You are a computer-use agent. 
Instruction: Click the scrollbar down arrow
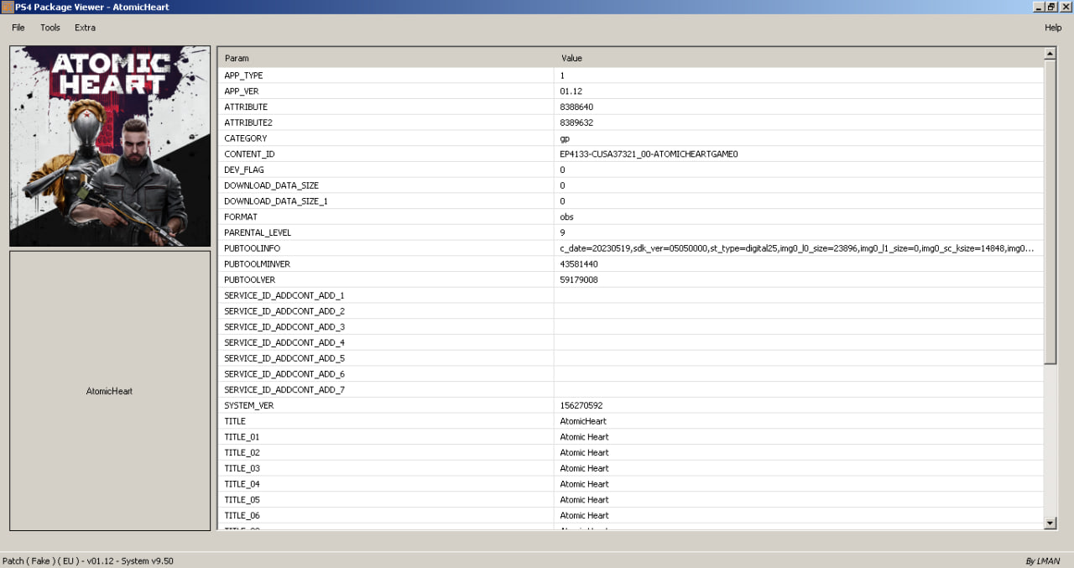[1050, 523]
